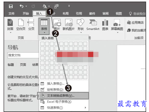Insert a 图片 picture
Screen dimensions: 149x112
[x=57, y=25]
